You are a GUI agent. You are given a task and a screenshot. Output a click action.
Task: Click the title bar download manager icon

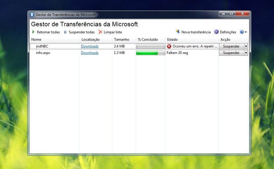tap(32, 15)
